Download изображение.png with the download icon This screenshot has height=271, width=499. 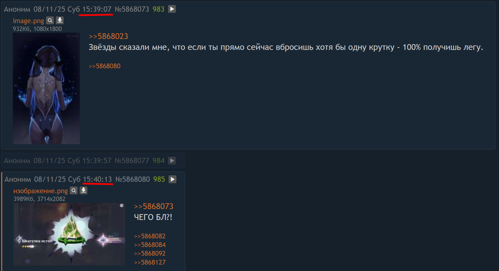83,190
